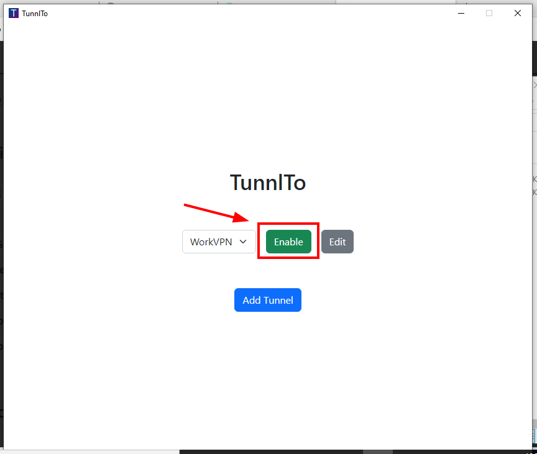Click the Edit button for WorkVPN

337,242
